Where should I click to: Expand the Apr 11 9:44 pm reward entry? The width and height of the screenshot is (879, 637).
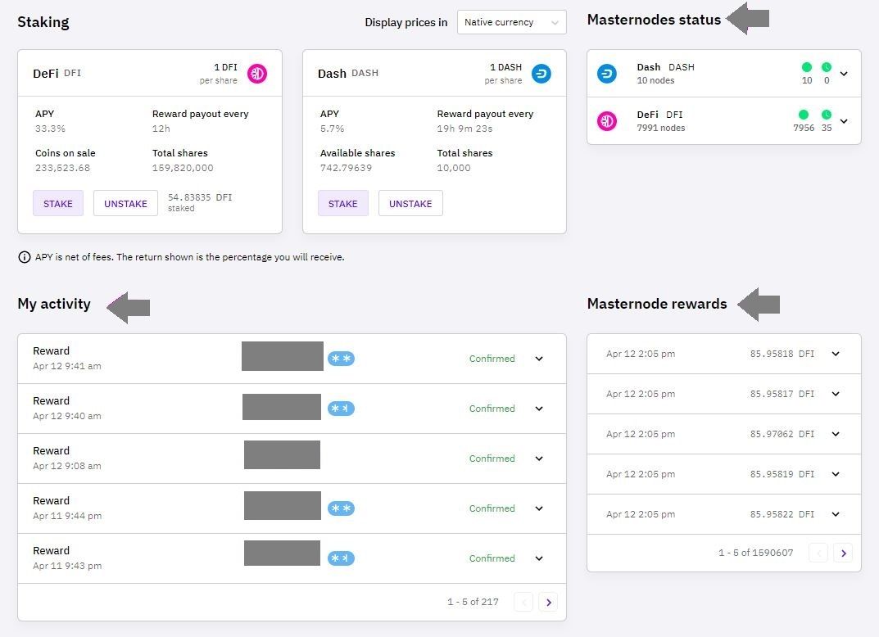[539, 508]
